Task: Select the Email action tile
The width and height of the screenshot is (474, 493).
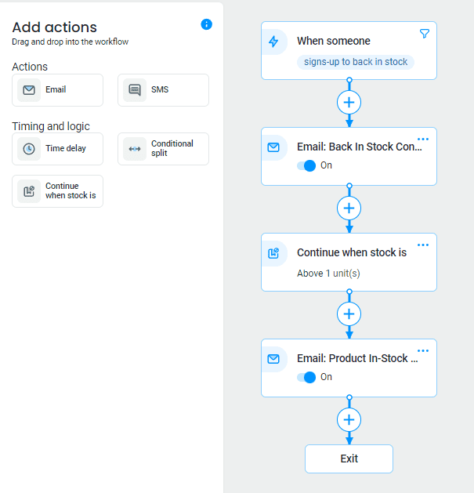Action: click(57, 90)
